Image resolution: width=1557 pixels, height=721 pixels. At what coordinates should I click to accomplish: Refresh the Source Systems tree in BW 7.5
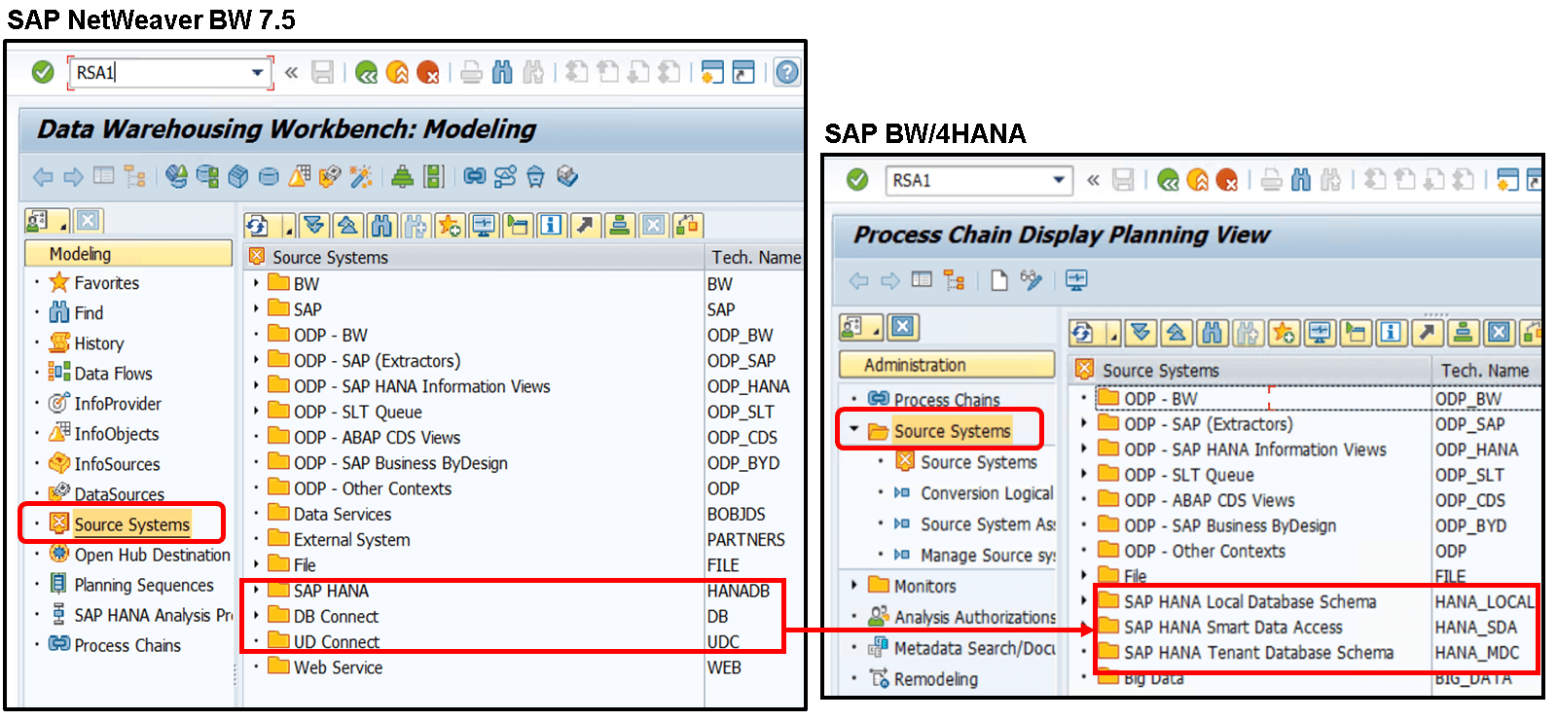point(258,226)
